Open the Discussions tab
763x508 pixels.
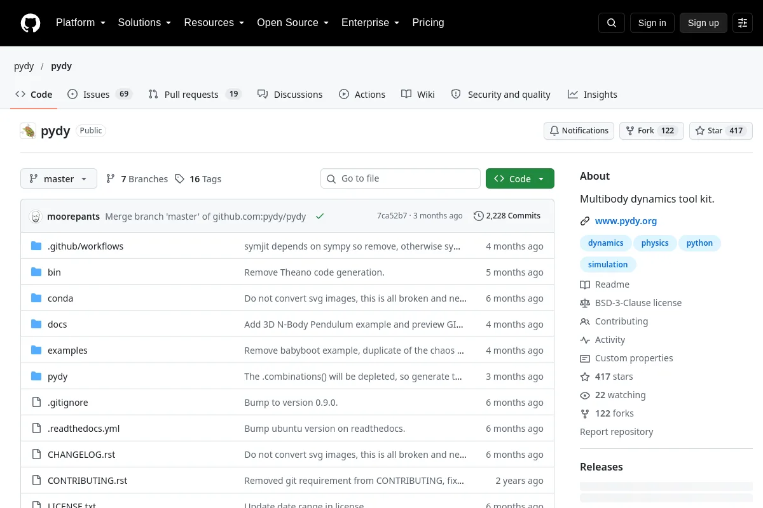click(x=290, y=95)
